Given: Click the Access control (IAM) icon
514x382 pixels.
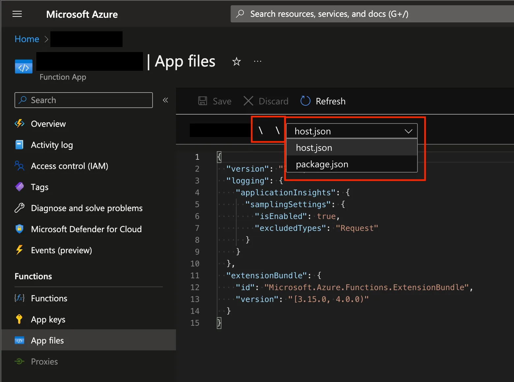Looking at the screenshot, I should [19, 166].
